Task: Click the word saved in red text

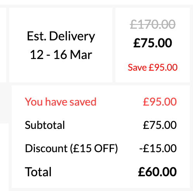Action: 83,102
